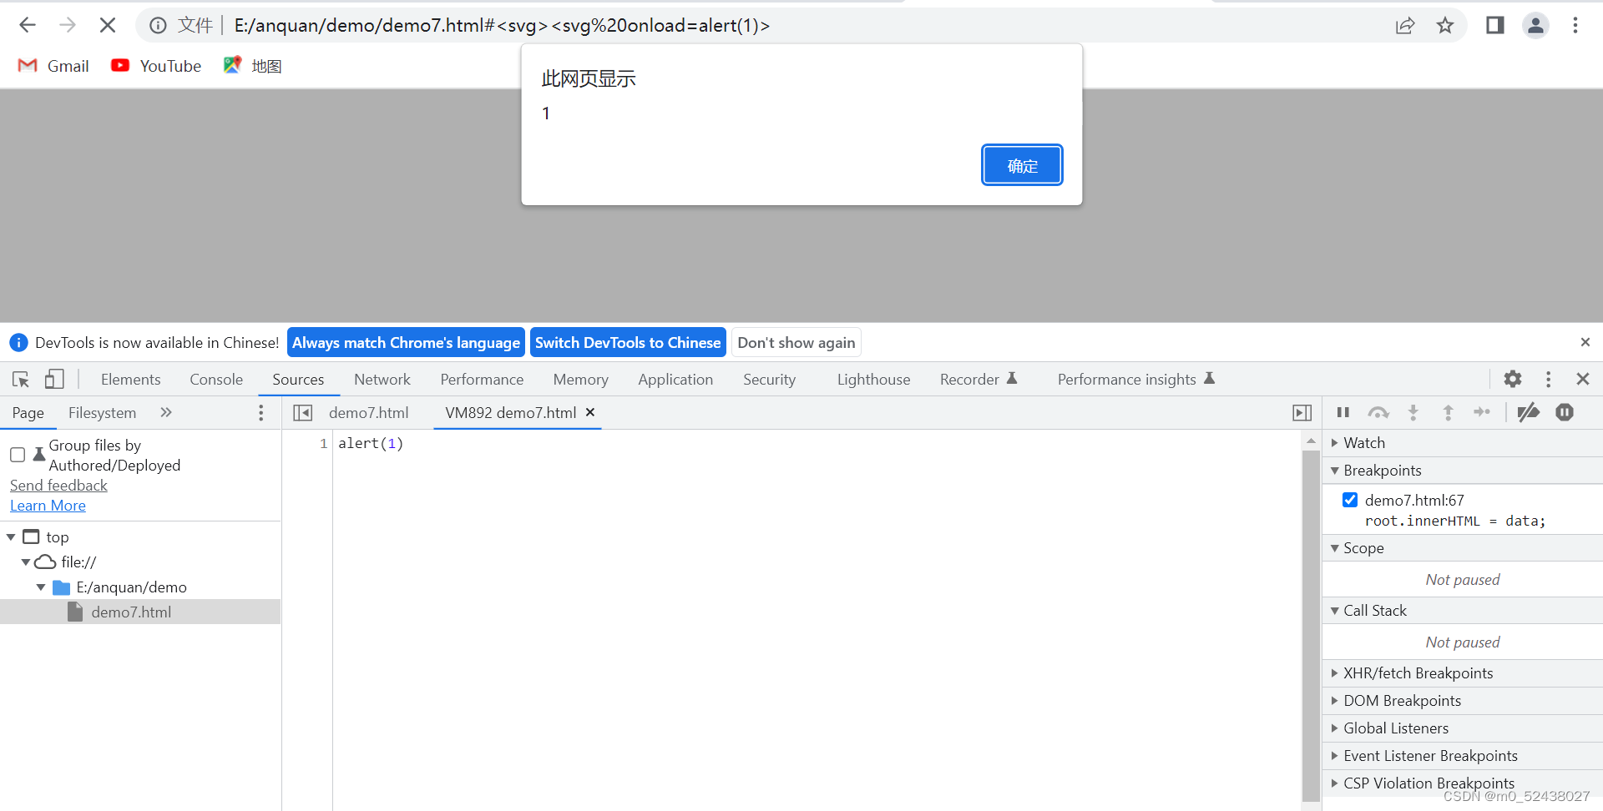Viewport: 1603px width, 811px height.
Task: Click the browser forward arrow
Action: tap(68, 25)
